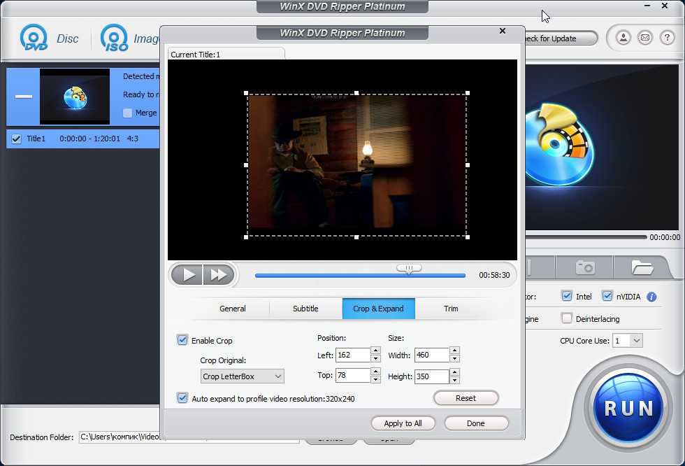The image size is (685, 466).
Task: Click the video playback slider handle
Action: point(409,268)
